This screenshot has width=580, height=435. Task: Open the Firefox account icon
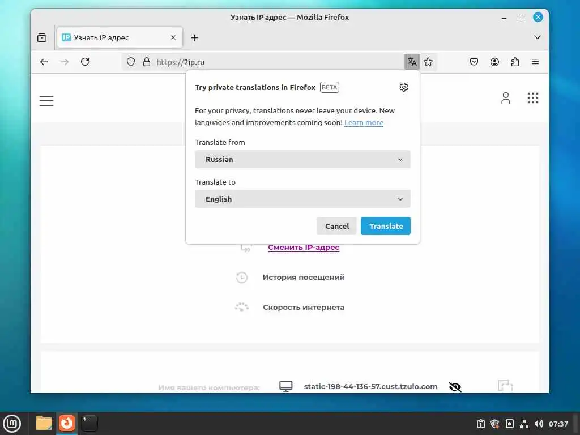point(494,62)
